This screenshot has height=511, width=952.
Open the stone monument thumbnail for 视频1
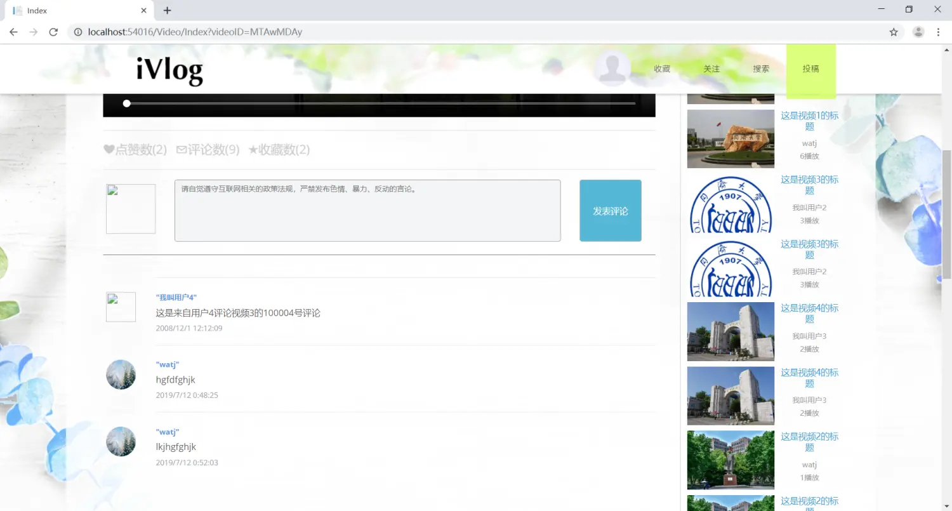pos(731,139)
